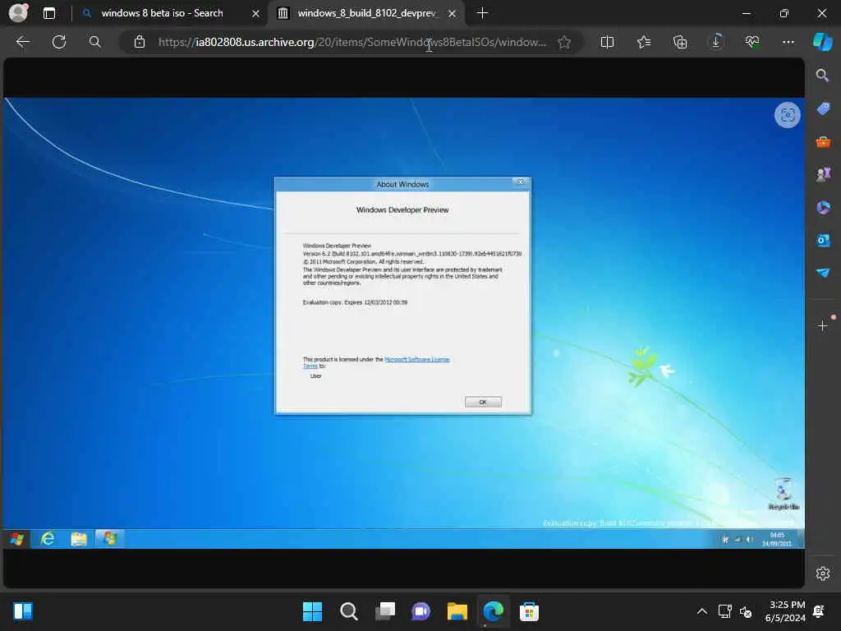
Task: Open sidebar Search tool
Action: tap(823, 76)
